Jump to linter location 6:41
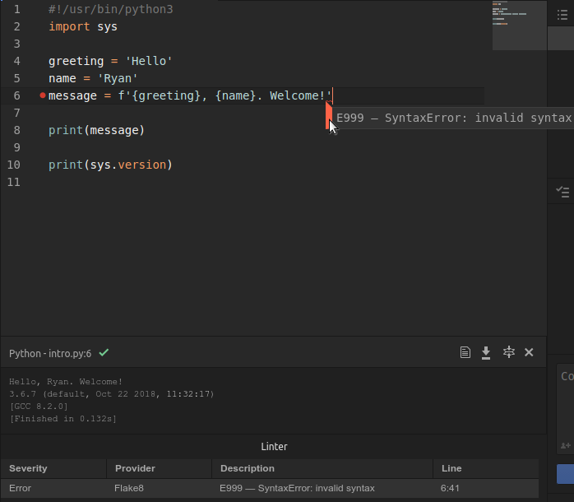The height and width of the screenshot is (502, 574). point(450,488)
